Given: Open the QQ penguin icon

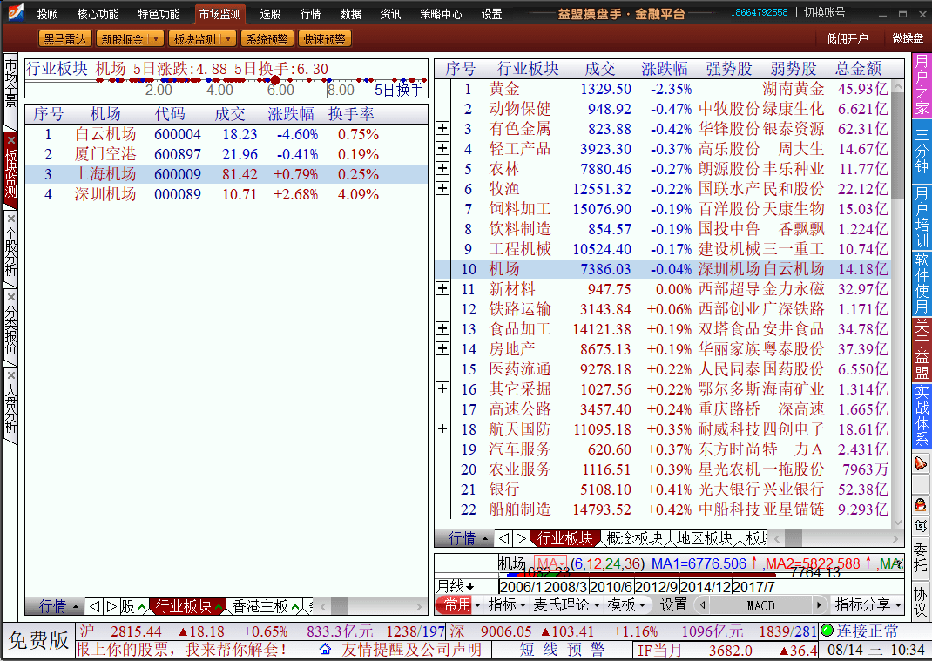Looking at the screenshot, I should (x=920, y=504).
